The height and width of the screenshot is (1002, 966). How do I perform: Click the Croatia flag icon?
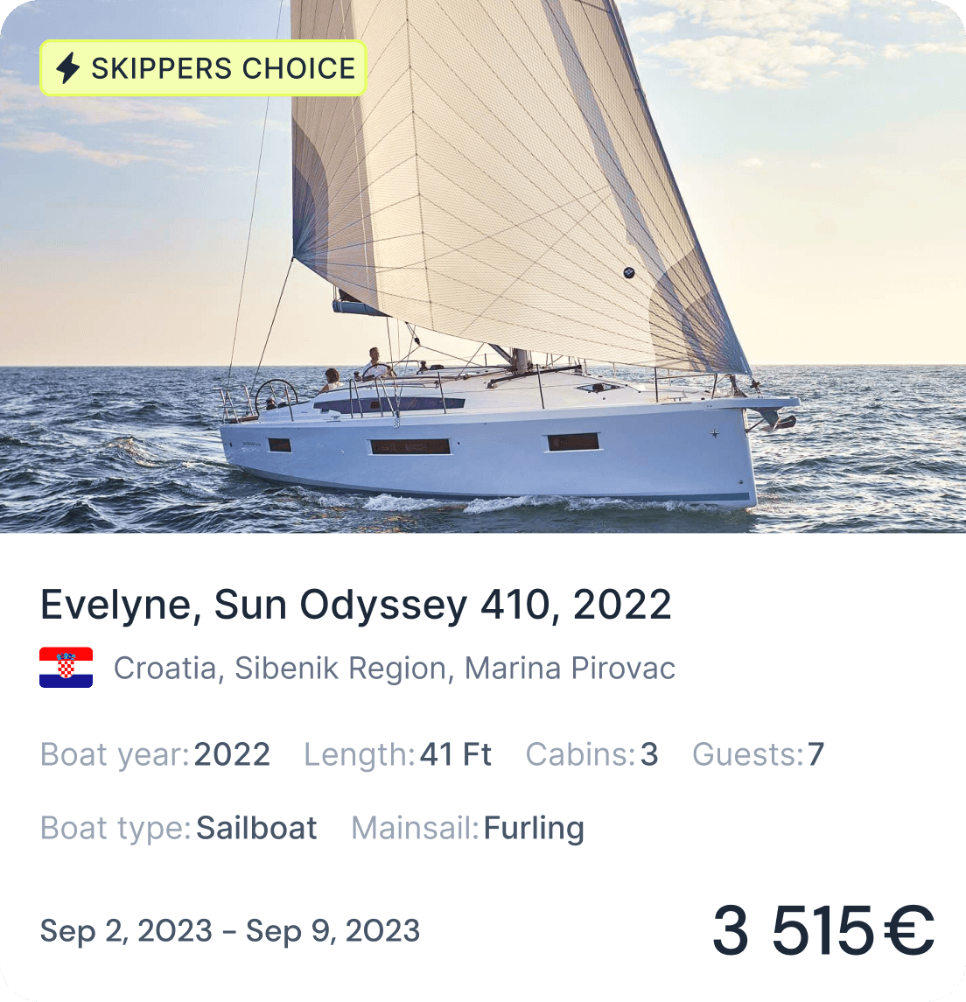66,668
